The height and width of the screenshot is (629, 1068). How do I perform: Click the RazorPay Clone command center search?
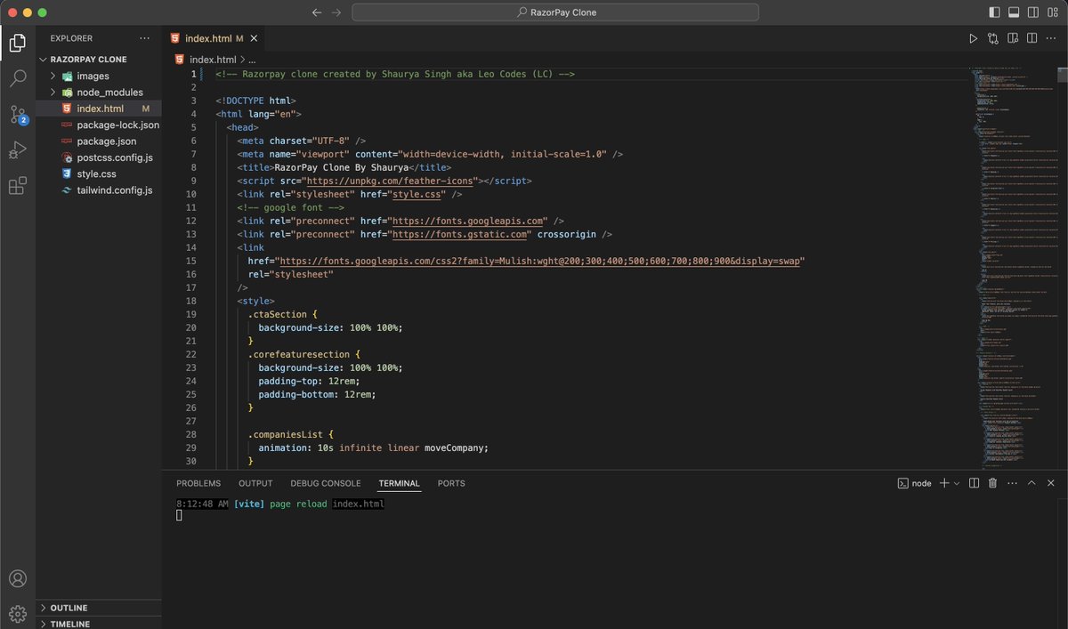click(555, 12)
